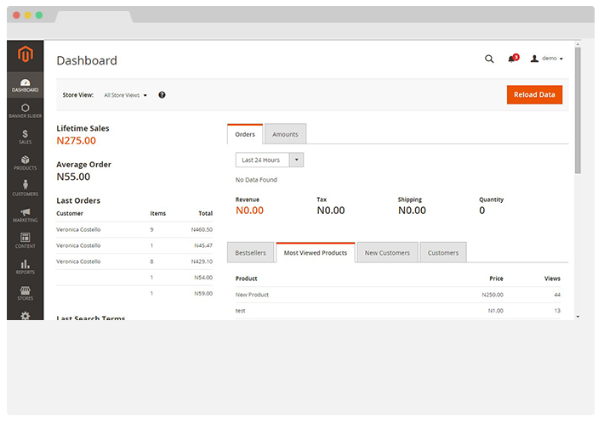This screenshot has width=604, height=422.
Task: Switch to the Orders tab
Action: 245,134
